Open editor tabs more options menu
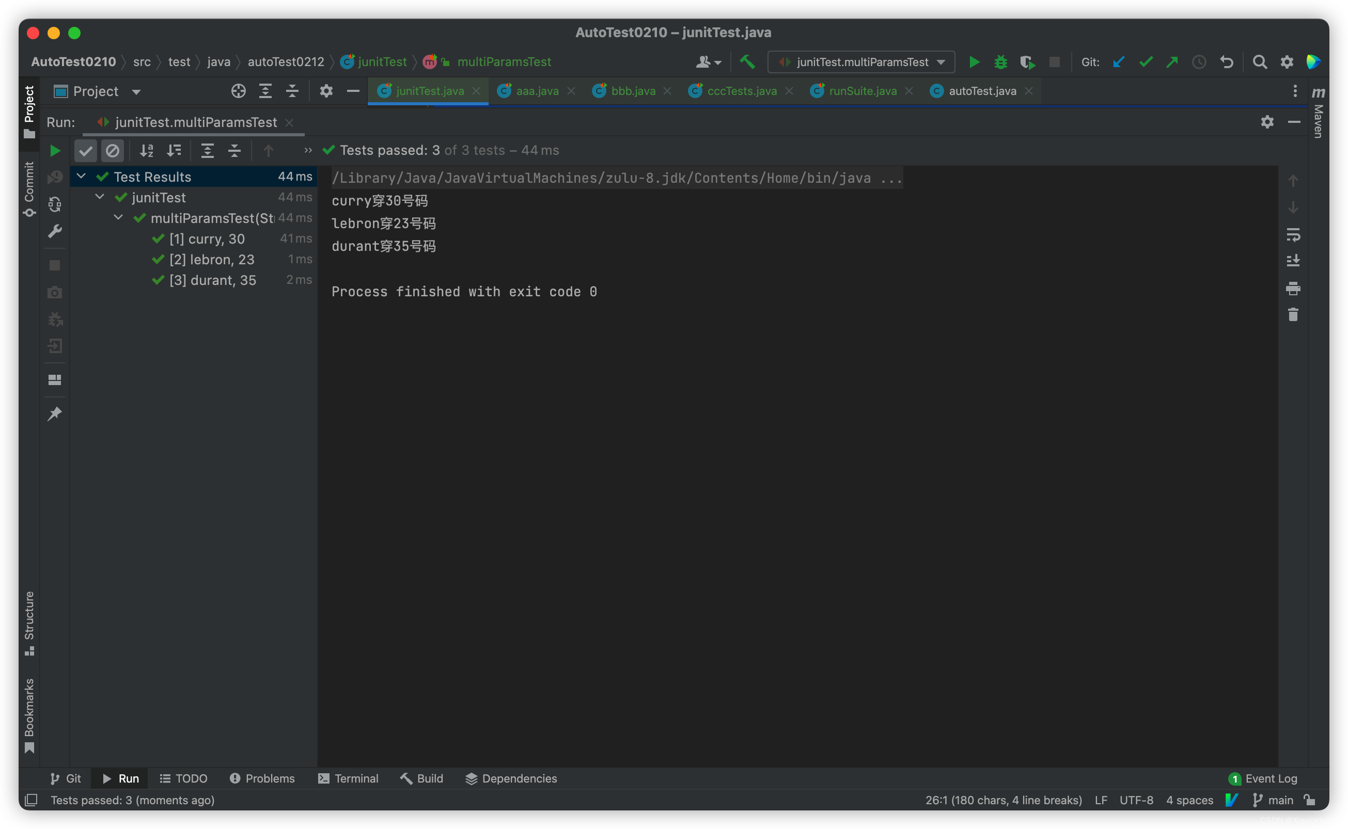This screenshot has width=1348, height=829. (x=1295, y=91)
